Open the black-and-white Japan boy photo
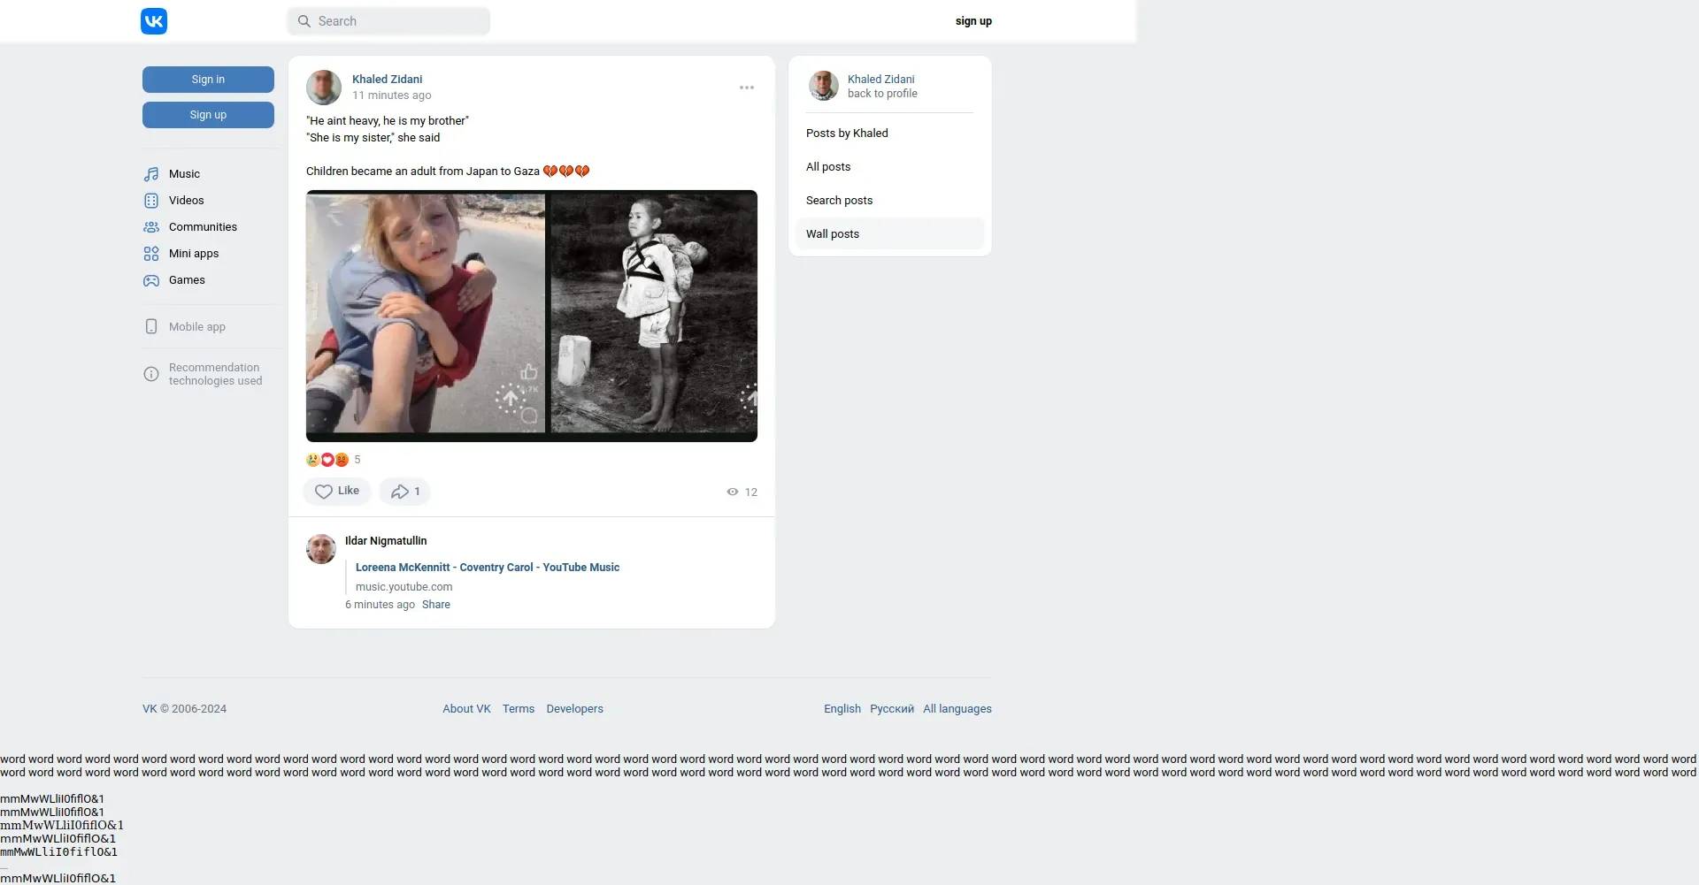The image size is (1699, 885). click(x=654, y=314)
